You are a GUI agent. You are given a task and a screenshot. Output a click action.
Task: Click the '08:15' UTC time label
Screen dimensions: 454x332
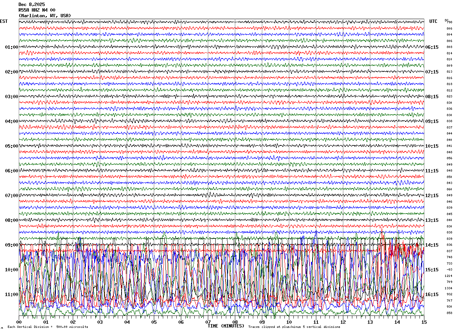click(x=431, y=97)
